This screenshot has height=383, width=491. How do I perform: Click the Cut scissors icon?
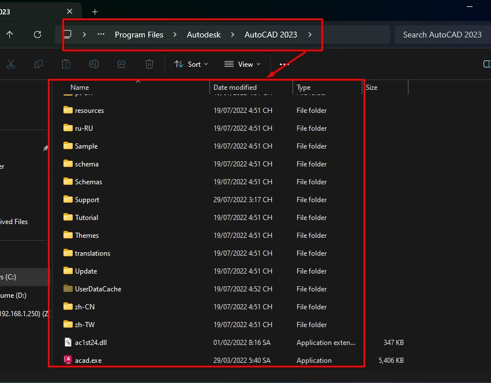[11, 64]
